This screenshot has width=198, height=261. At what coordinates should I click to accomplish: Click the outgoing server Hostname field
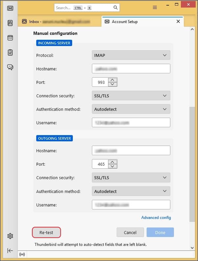pos(131,151)
